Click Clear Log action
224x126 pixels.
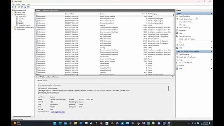[182, 25]
